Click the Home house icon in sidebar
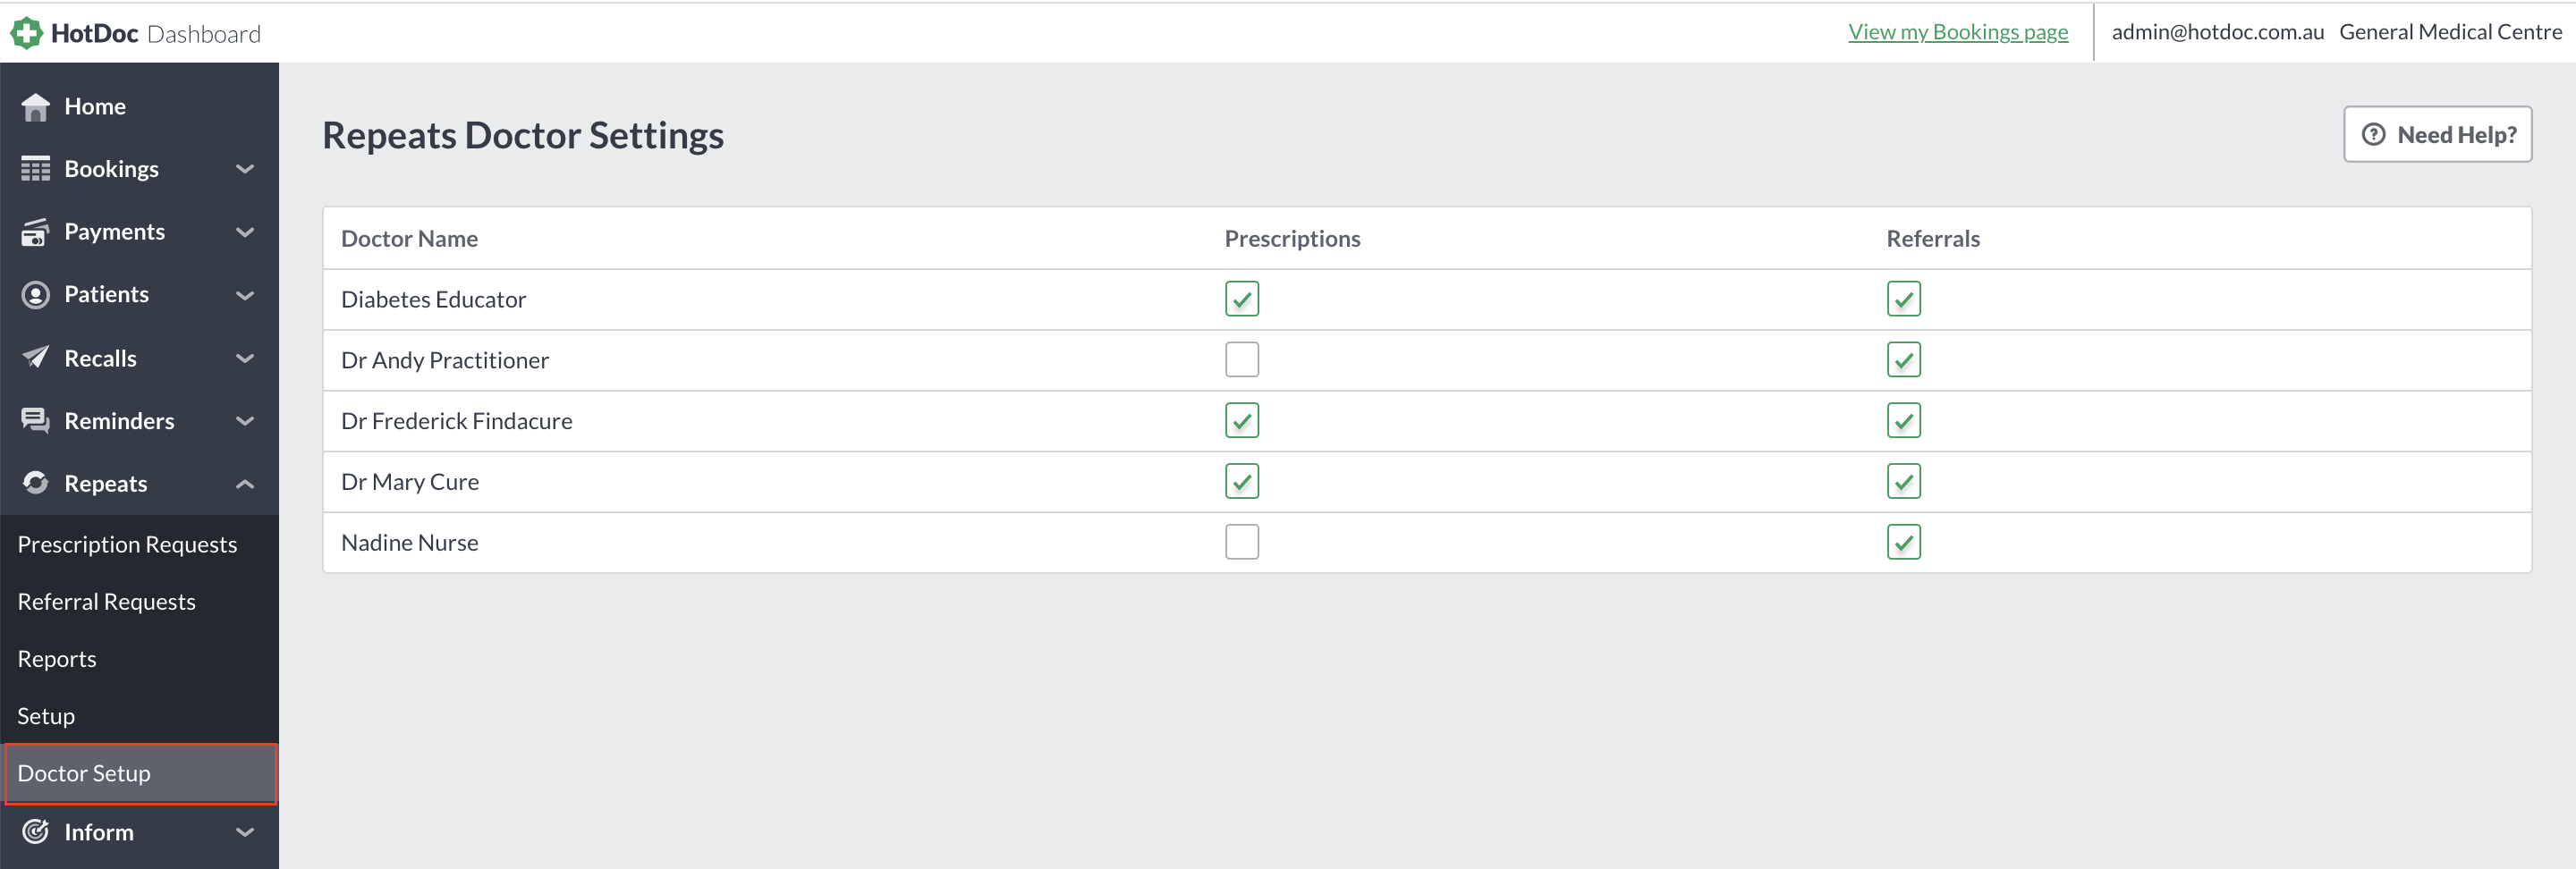 pos(35,107)
